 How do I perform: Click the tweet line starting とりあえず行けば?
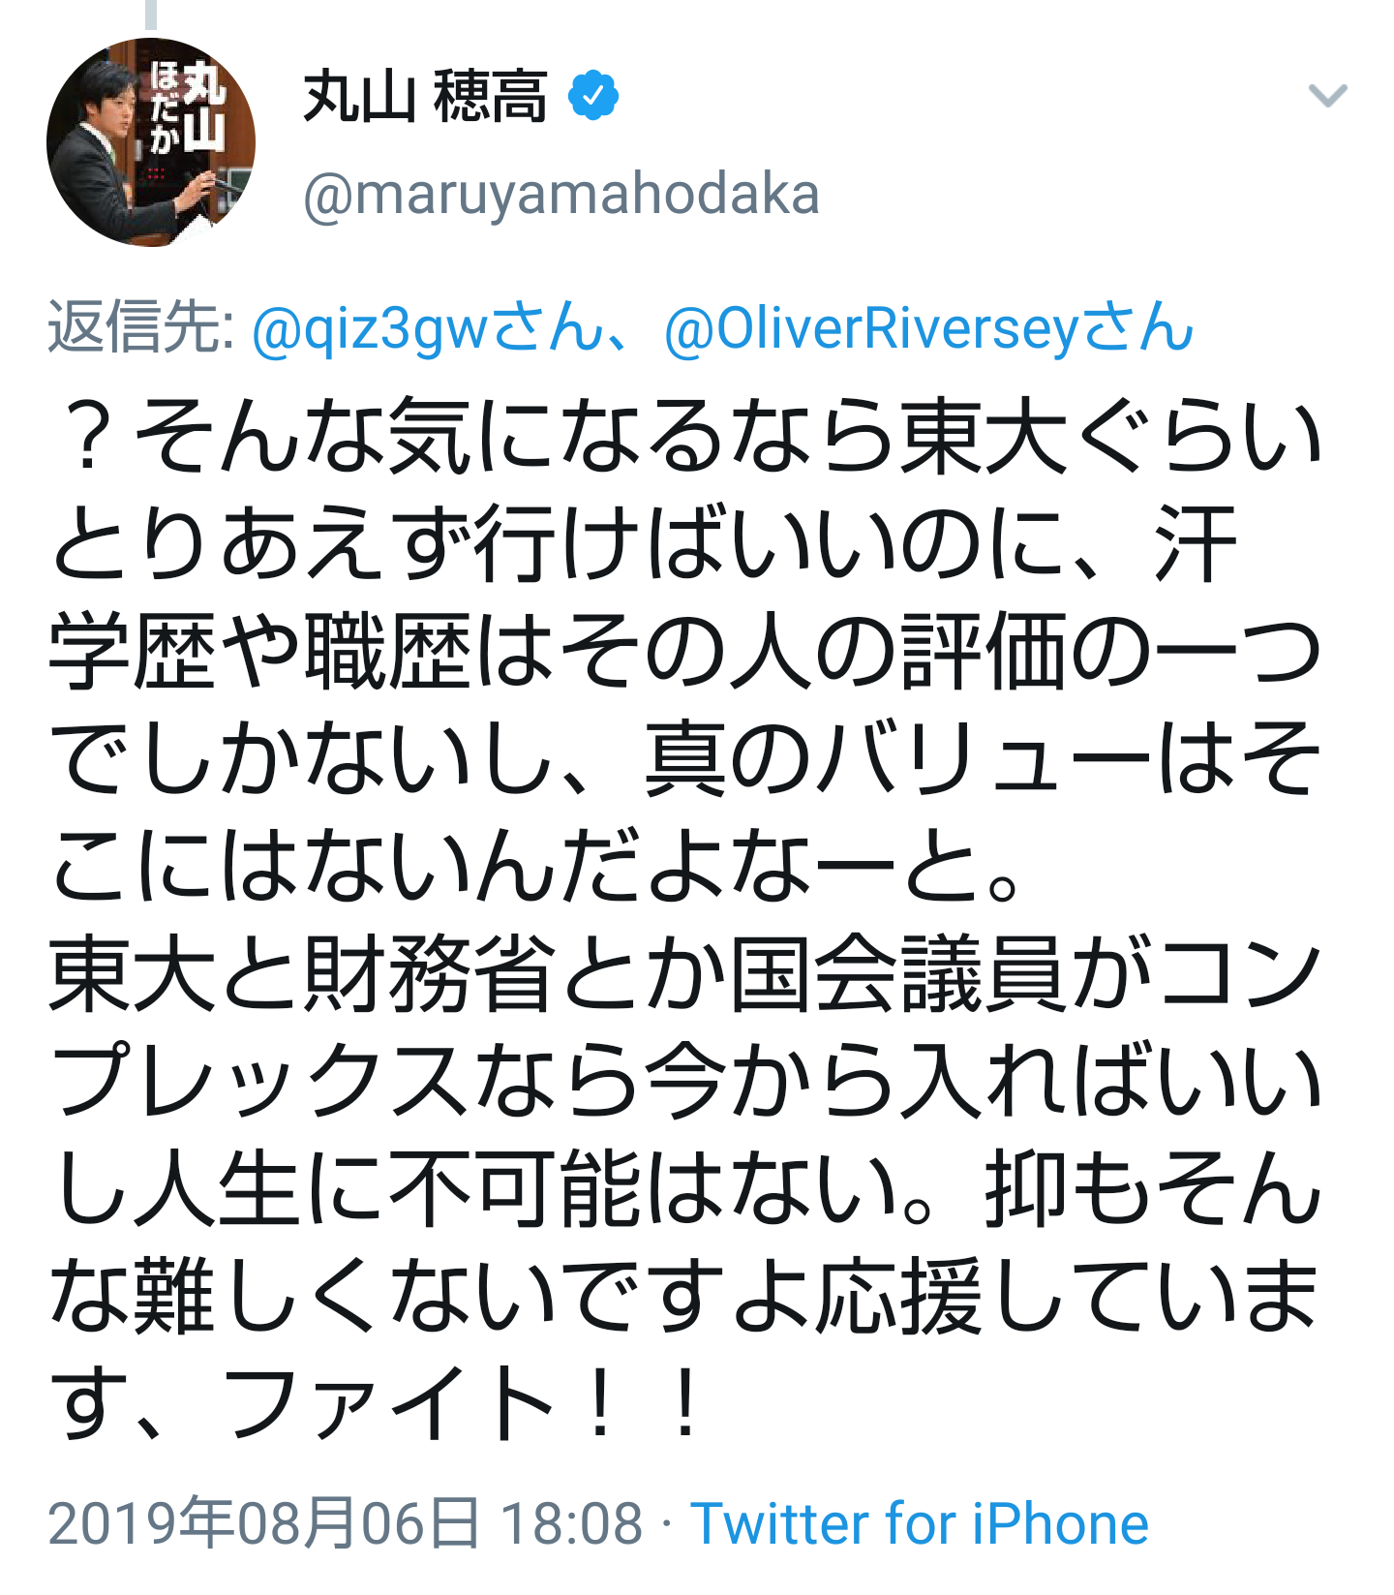pyautogui.click(x=644, y=543)
